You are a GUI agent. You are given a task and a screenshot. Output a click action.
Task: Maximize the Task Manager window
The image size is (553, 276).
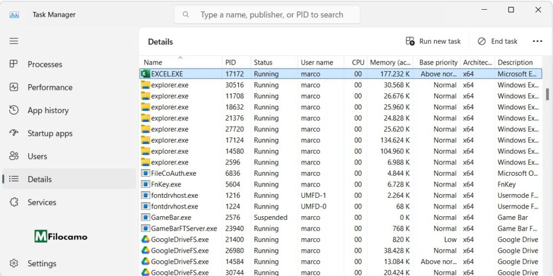[511, 10]
